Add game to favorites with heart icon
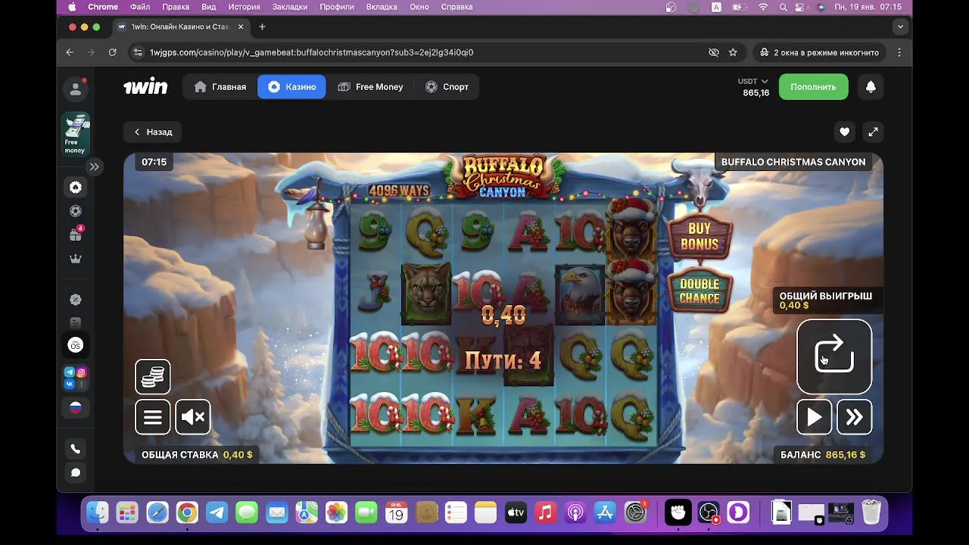The height and width of the screenshot is (545, 969). tap(844, 132)
